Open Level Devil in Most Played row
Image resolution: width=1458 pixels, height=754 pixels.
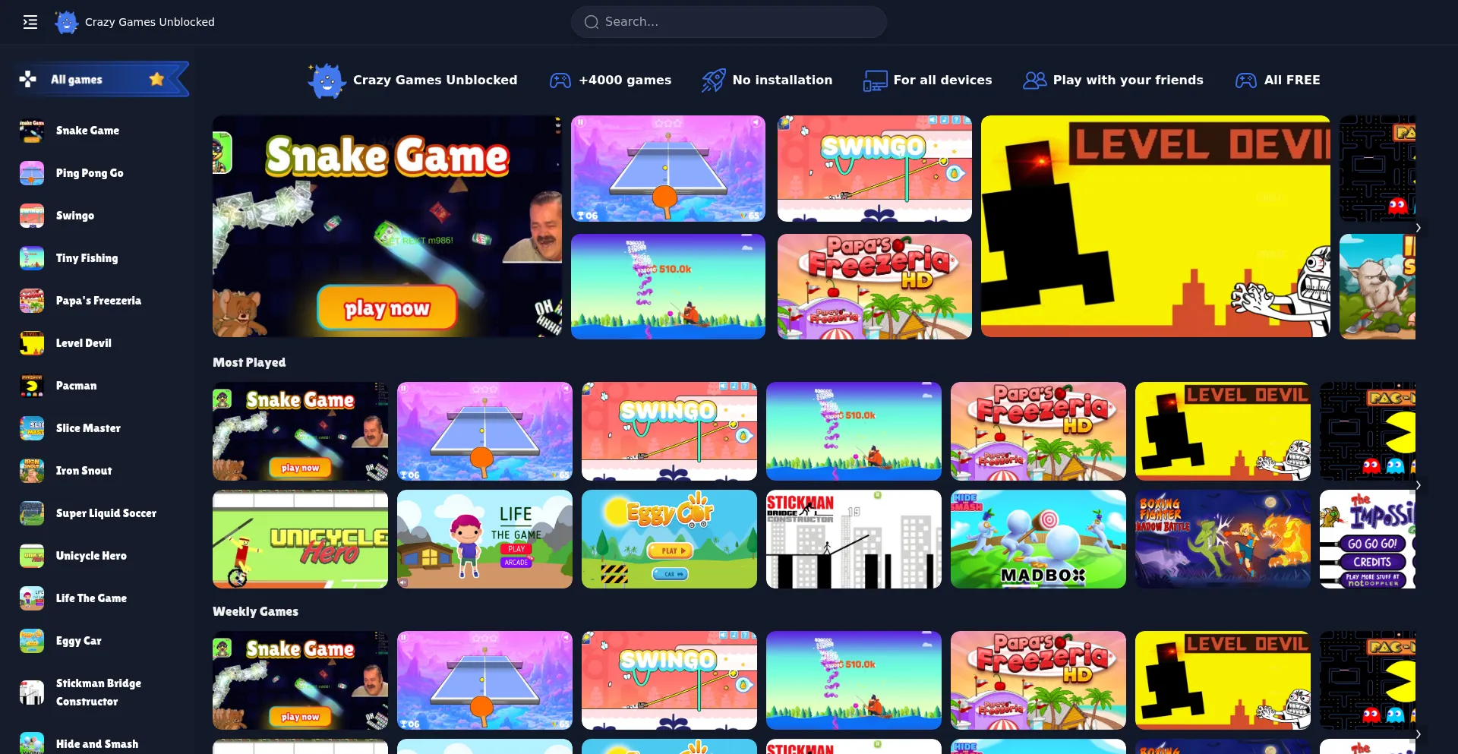tap(1223, 431)
